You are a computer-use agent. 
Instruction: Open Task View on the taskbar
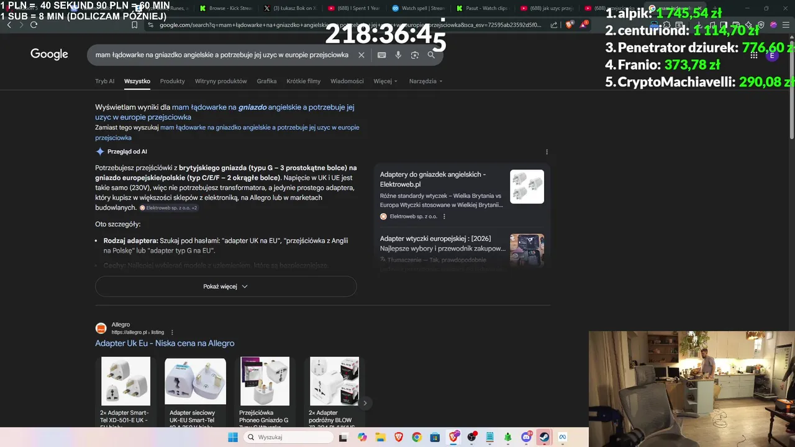tap(343, 437)
